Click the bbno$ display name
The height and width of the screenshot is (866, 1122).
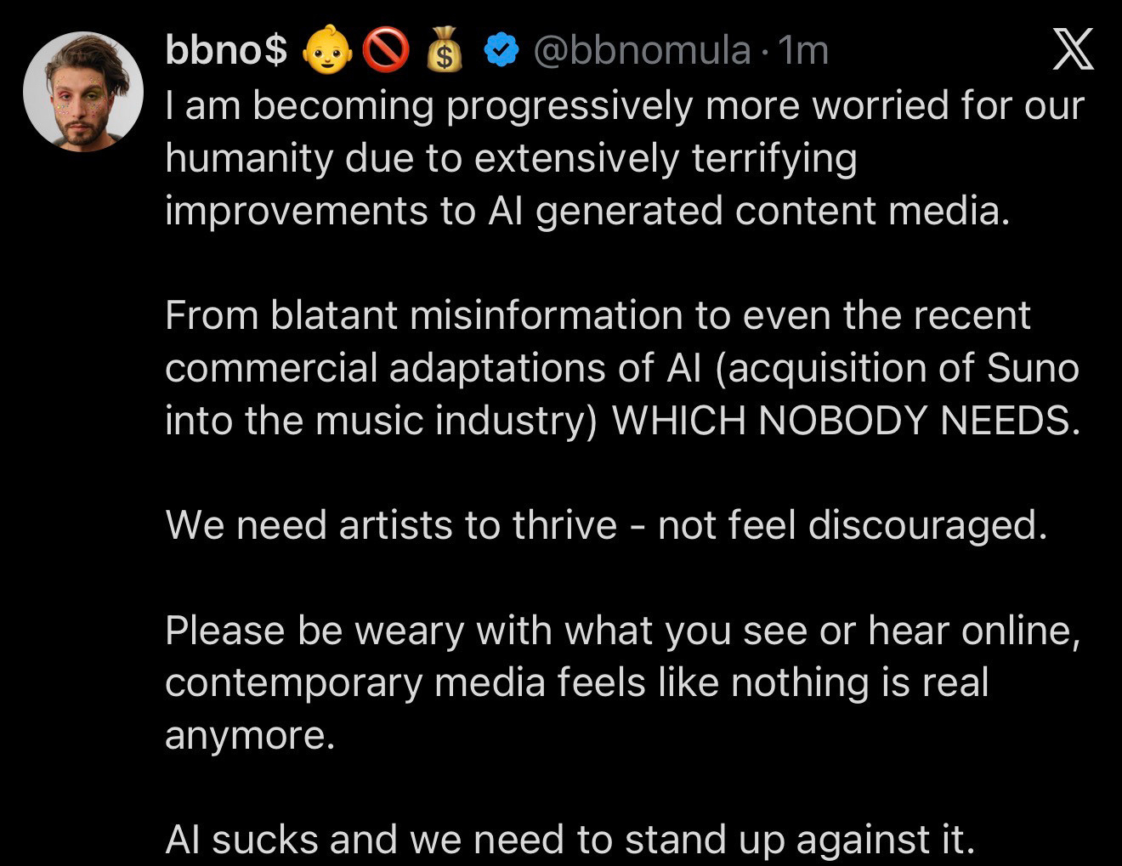click(x=225, y=52)
